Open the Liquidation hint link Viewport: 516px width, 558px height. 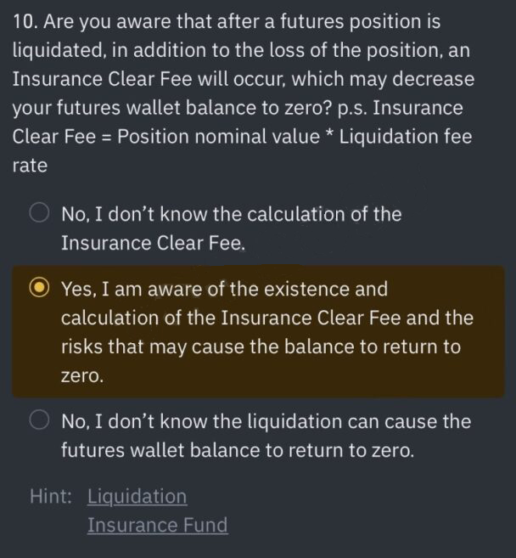137,496
